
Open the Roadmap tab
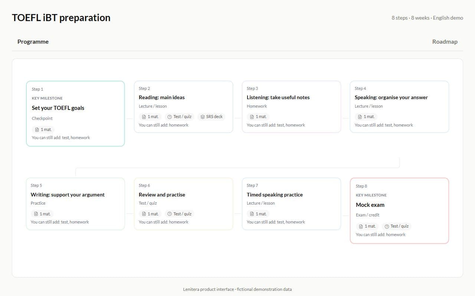pos(445,41)
